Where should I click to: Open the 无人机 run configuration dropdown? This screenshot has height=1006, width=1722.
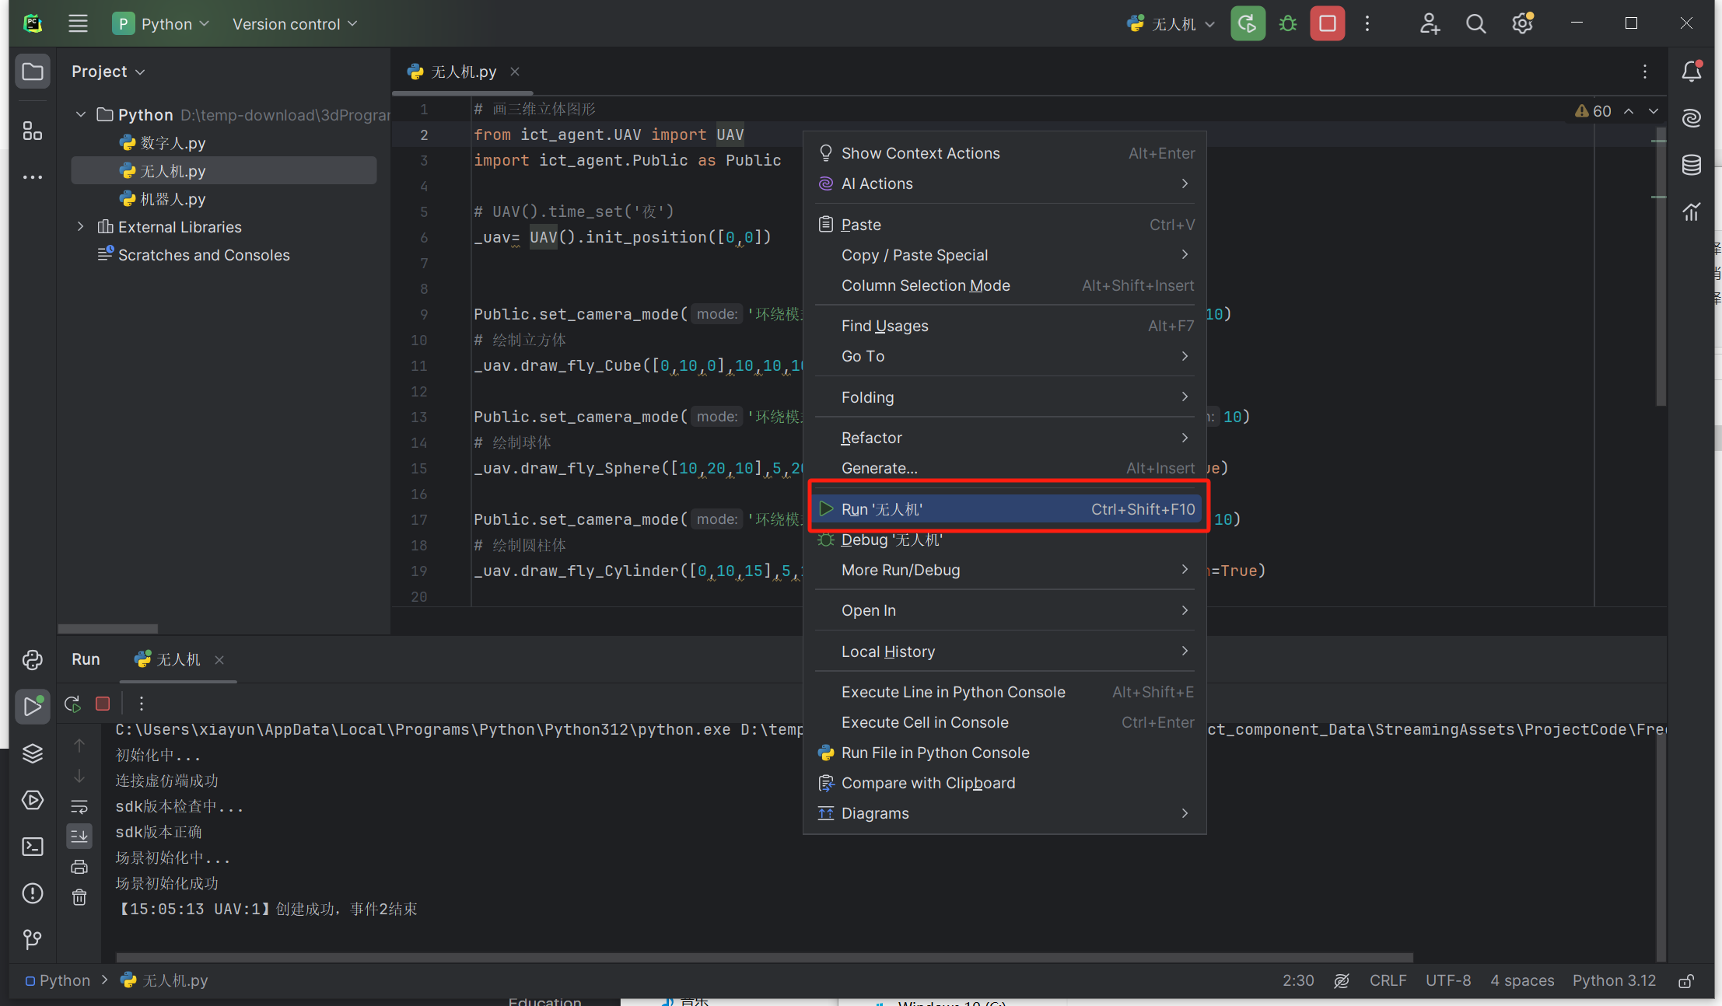point(1171,24)
